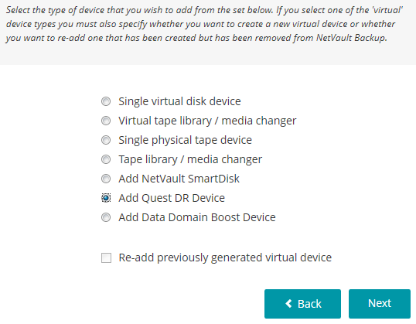Select Single physical tape device radio button

point(106,140)
